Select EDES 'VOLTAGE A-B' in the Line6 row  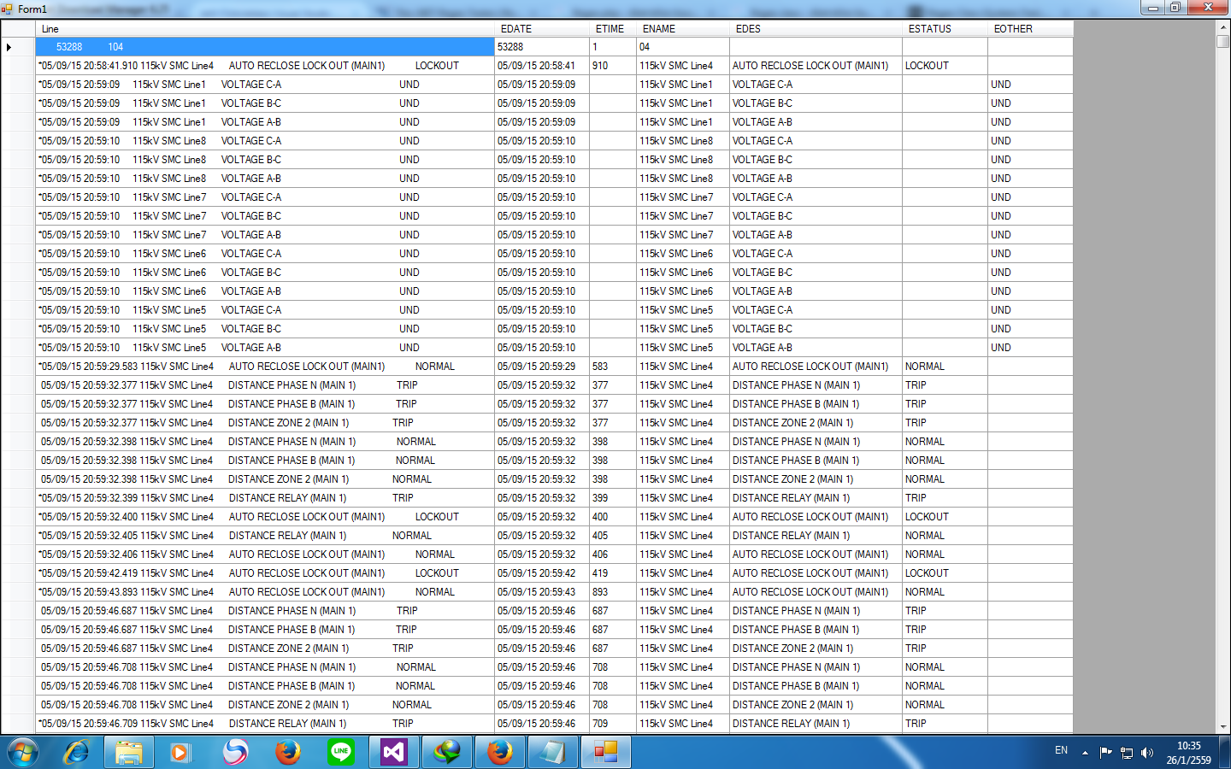click(816, 291)
